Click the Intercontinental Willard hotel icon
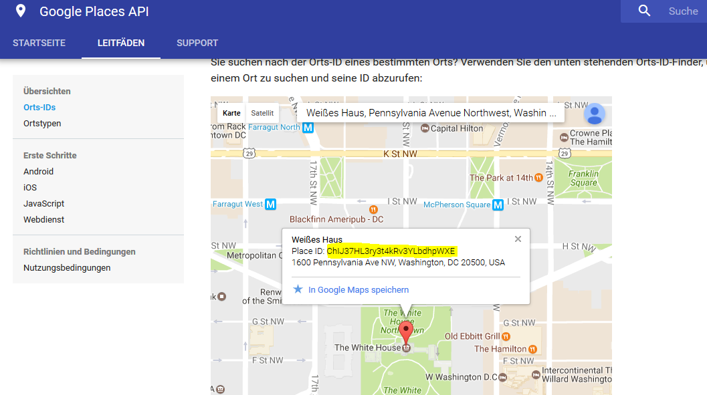Image resolution: width=707 pixels, height=395 pixels. point(536,374)
